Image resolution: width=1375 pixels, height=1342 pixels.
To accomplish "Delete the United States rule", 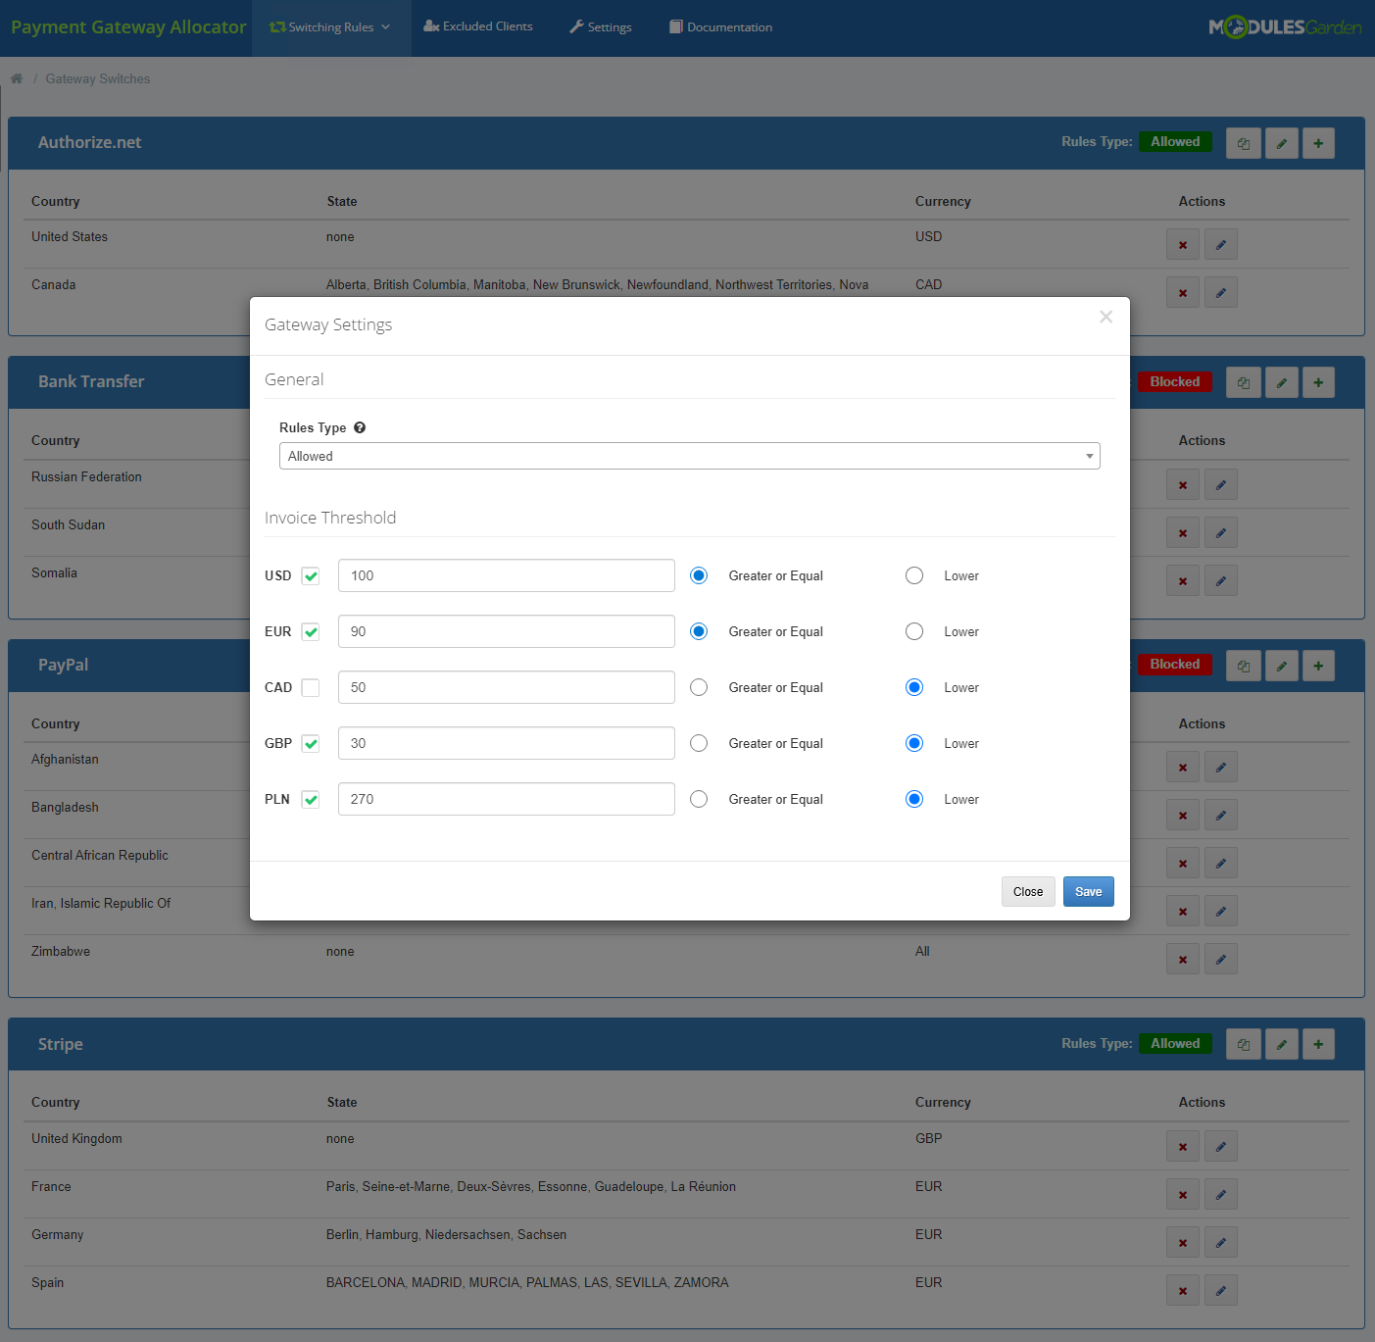I will tap(1183, 245).
